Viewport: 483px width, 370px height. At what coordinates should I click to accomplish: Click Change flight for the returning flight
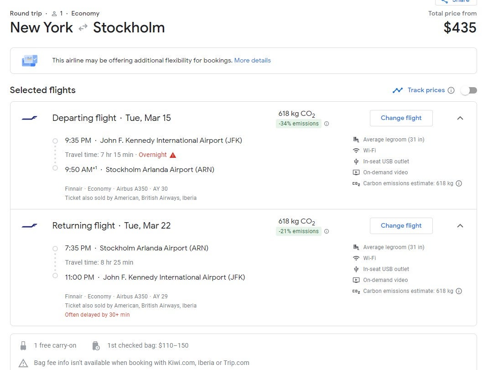tap(401, 226)
